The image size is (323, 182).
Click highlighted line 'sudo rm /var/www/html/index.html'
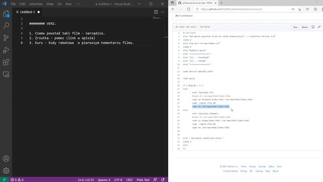pyautogui.click(x=211, y=107)
